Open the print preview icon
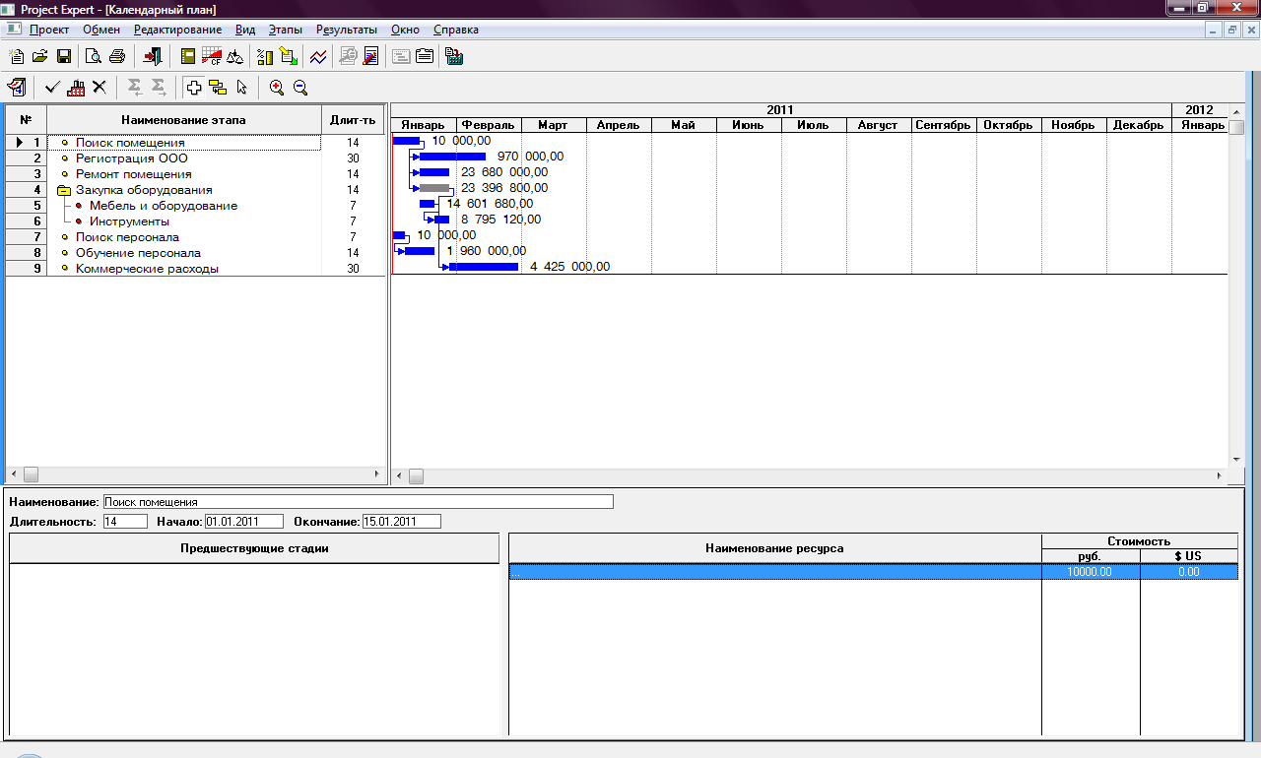Image resolution: width=1261 pixels, height=758 pixels. pyautogui.click(x=94, y=56)
